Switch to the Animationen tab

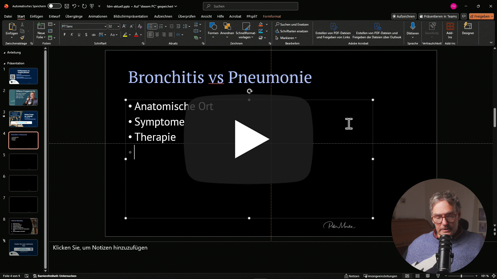click(x=98, y=16)
